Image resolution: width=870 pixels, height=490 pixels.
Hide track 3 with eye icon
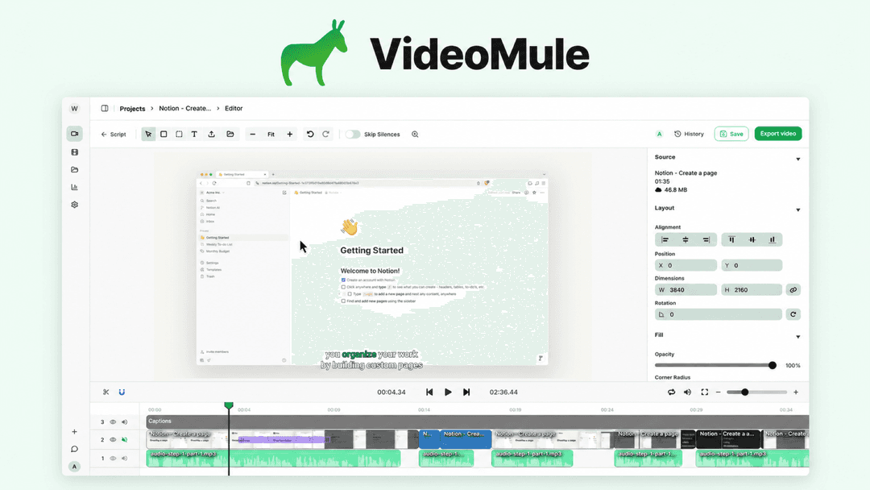[x=113, y=421]
